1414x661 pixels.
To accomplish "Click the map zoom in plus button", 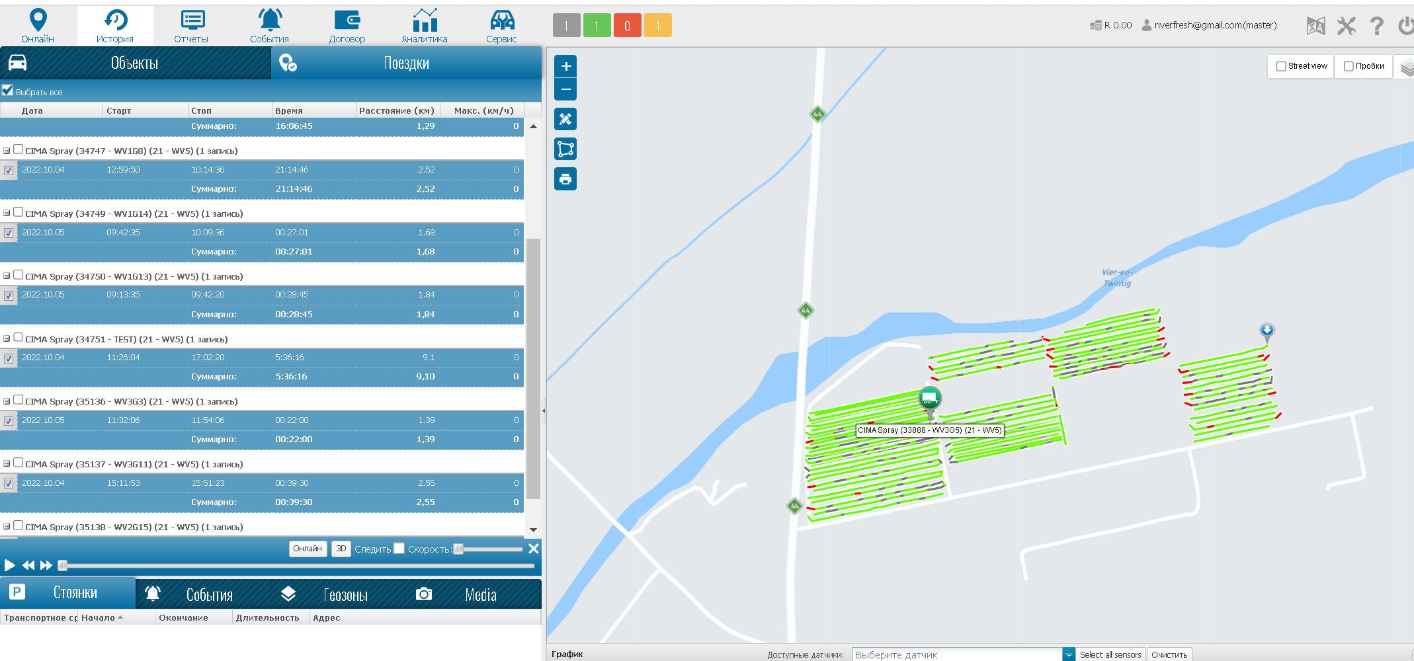I will point(565,66).
